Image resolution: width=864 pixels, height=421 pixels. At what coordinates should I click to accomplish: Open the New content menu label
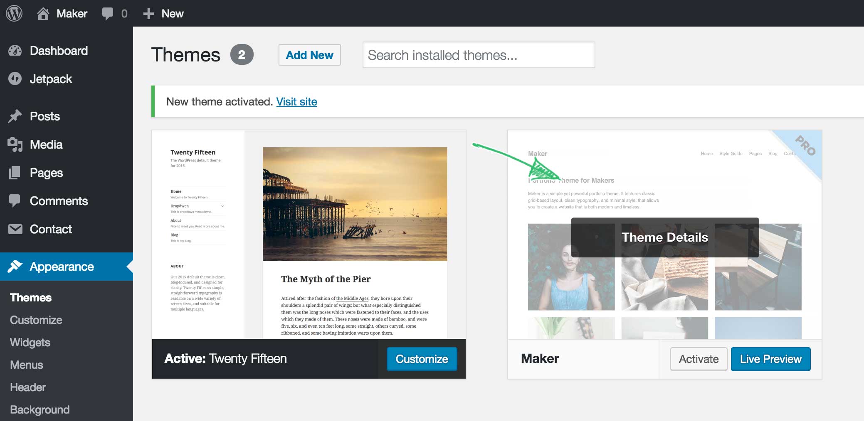pos(173,14)
